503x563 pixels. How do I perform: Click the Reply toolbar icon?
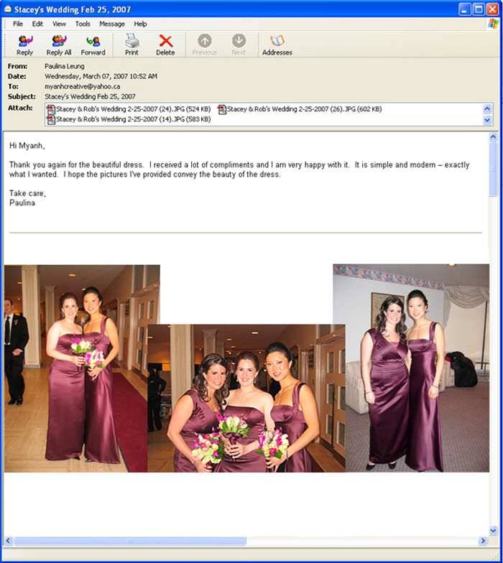pos(24,41)
